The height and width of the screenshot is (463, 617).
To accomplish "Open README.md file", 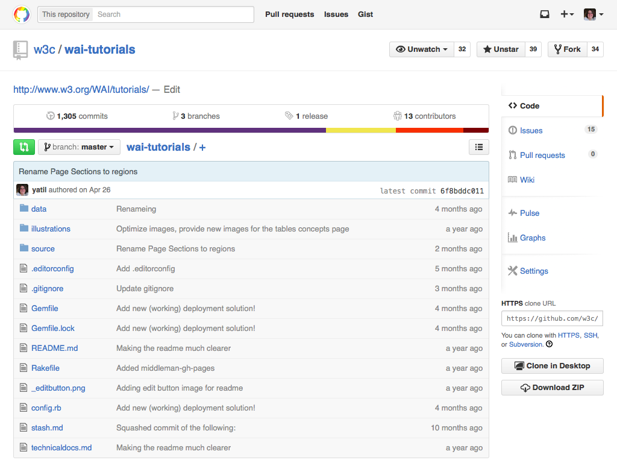I will 54,348.
